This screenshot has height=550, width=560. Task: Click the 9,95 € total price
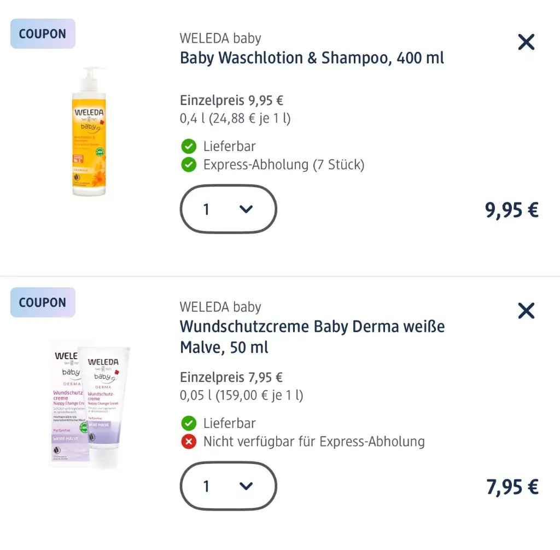click(512, 210)
